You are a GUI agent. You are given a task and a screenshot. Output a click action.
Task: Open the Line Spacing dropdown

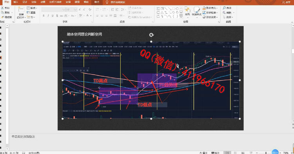[123, 9]
